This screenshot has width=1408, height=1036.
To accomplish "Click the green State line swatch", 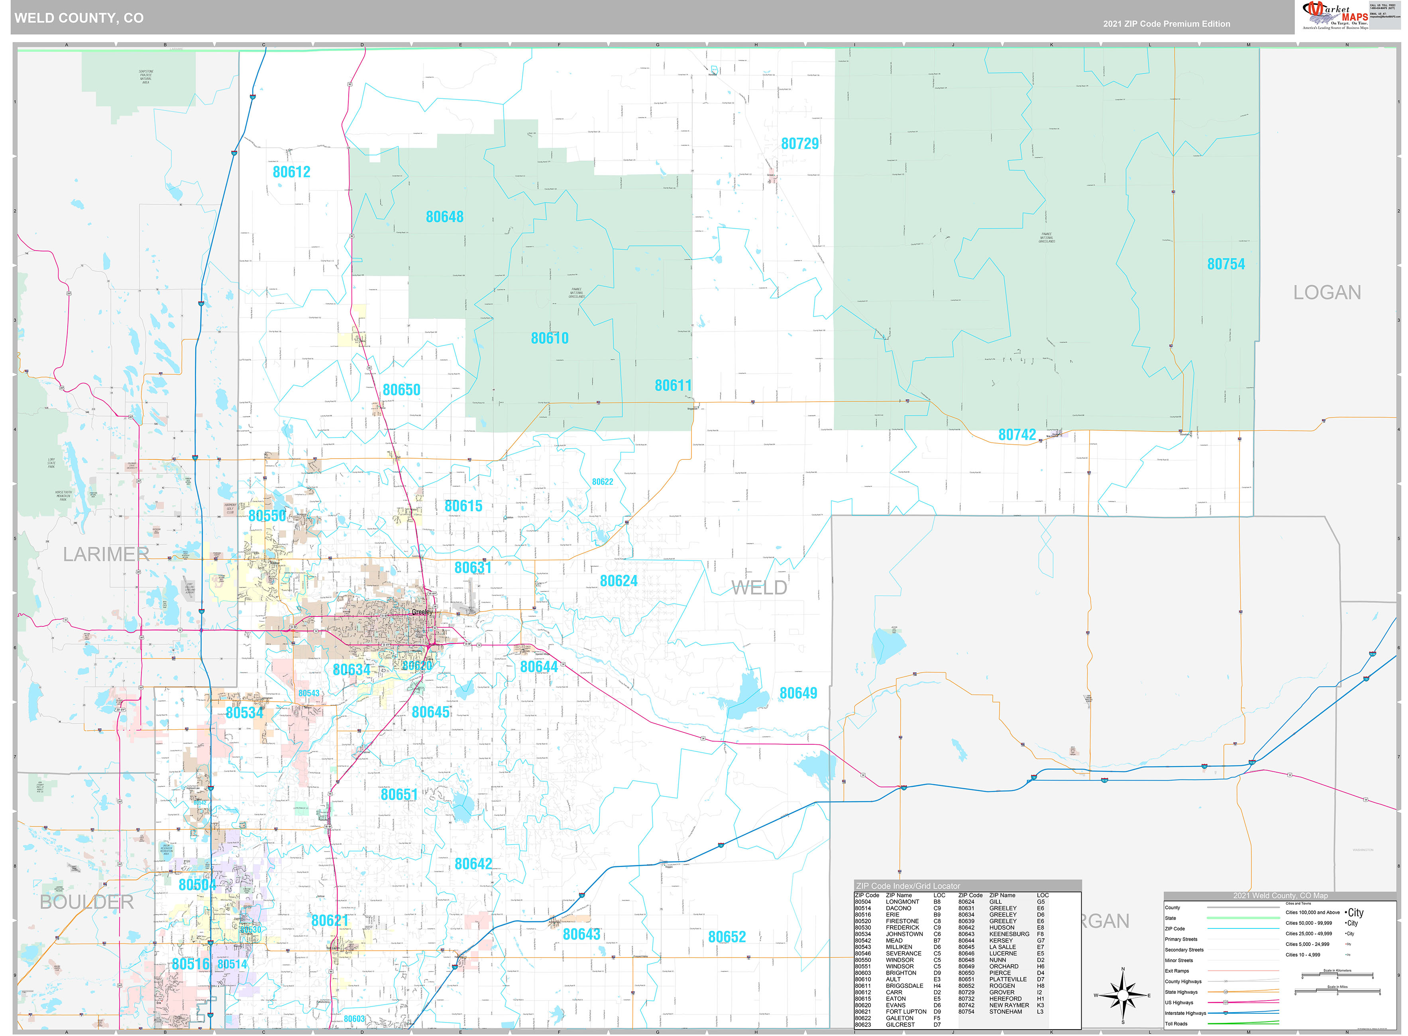I will (1243, 918).
